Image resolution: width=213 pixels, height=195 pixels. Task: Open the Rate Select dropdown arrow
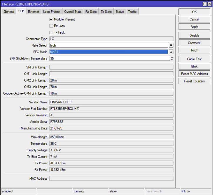(x=171, y=45)
